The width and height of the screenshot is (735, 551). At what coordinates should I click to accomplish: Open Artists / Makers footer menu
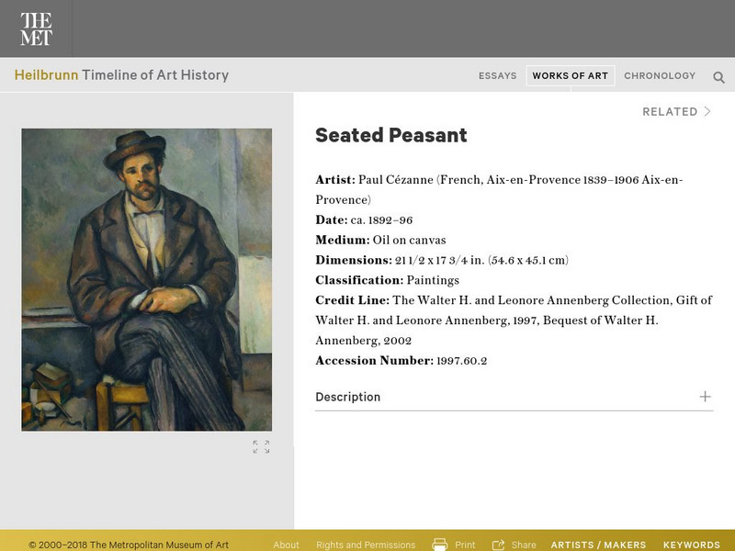pos(598,545)
